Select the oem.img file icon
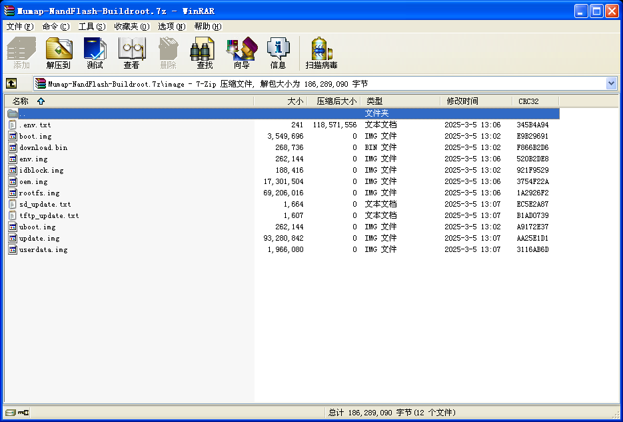The height and width of the screenshot is (422, 623). tap(13, 181)
